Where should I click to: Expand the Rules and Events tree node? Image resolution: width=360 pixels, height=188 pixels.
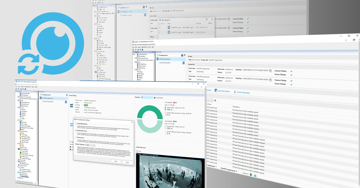click(17, 131)
